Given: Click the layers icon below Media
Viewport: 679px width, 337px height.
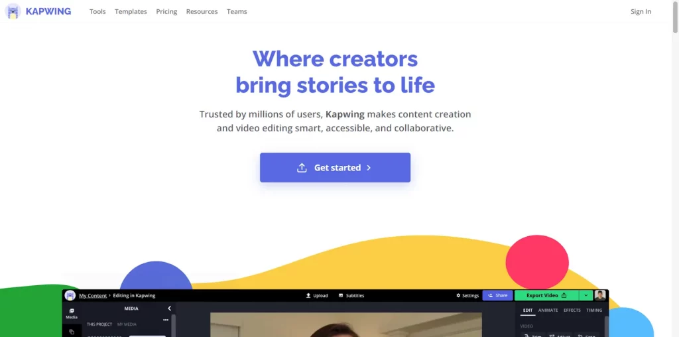Looking at the screenshot, I should (x=72, y=332).
